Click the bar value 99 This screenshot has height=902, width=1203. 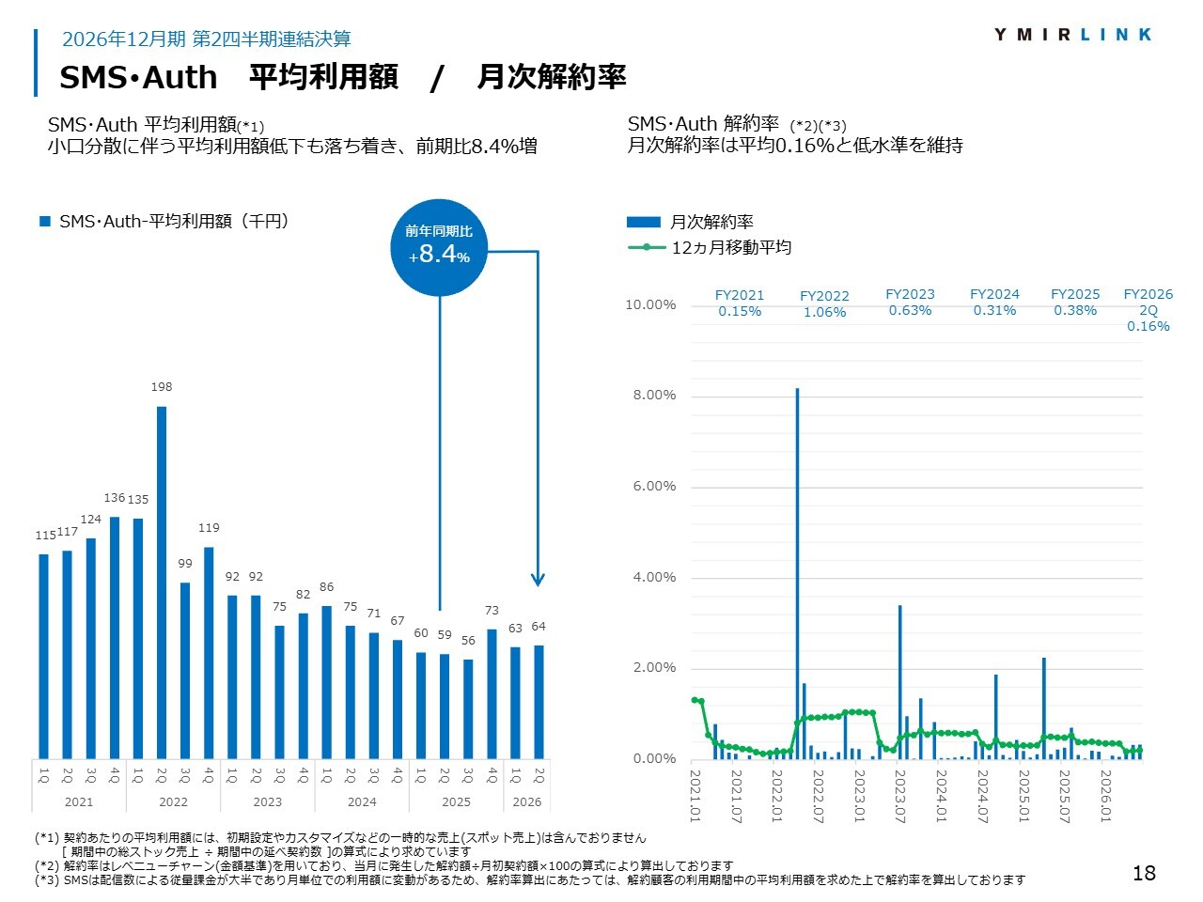point(185,564)
